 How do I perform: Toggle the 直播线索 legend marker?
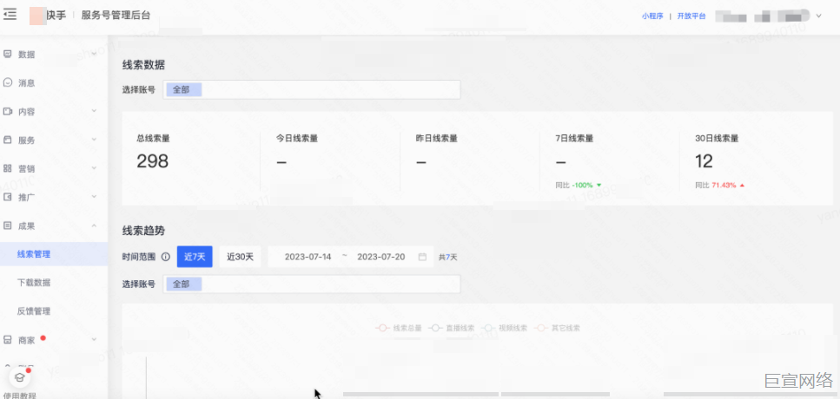(435, 328)
